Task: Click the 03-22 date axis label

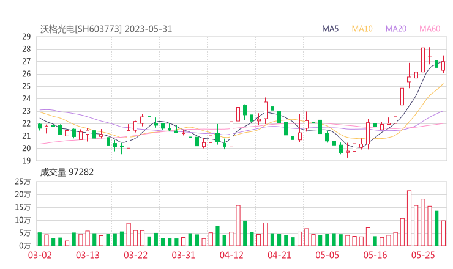Action: click(136, 255)
